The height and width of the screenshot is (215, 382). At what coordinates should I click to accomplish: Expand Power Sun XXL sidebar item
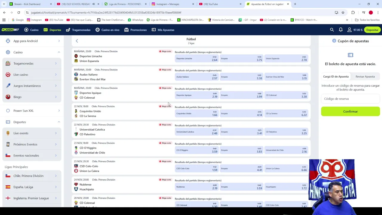32,111
